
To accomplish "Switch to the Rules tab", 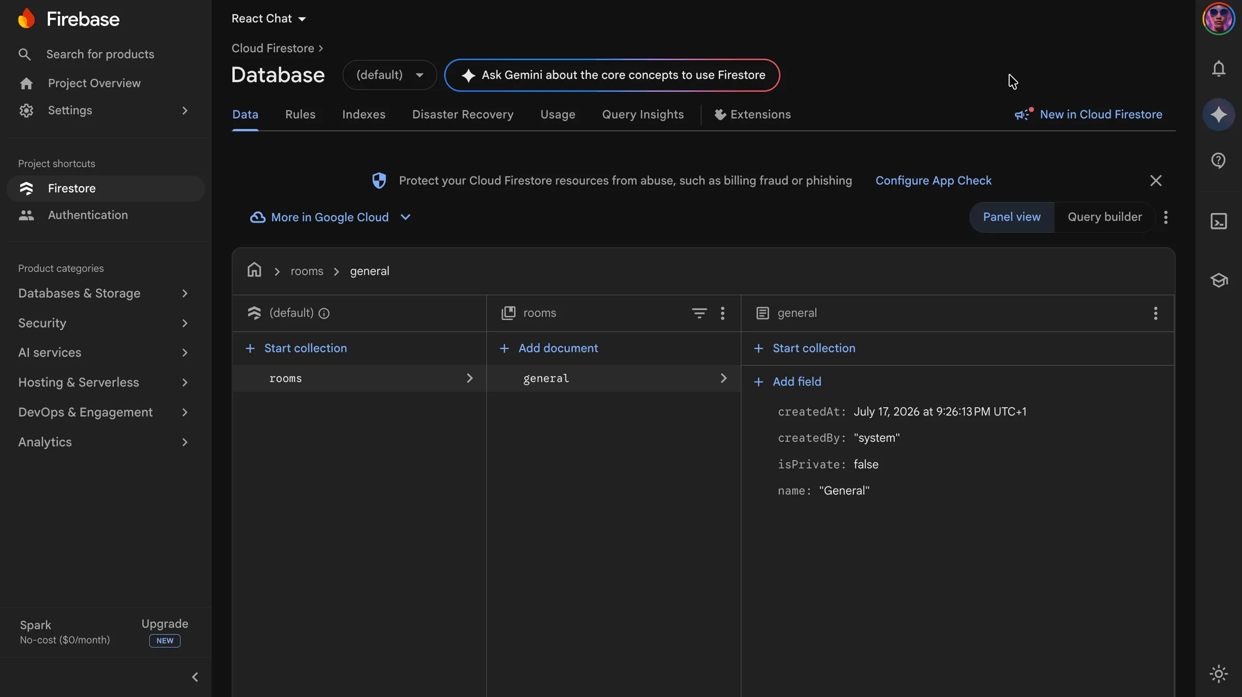I will [300, 114].
